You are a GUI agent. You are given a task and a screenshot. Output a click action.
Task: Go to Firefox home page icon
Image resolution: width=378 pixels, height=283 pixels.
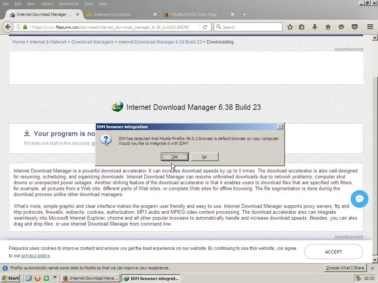pyautogui.click(x=328, y=27)
